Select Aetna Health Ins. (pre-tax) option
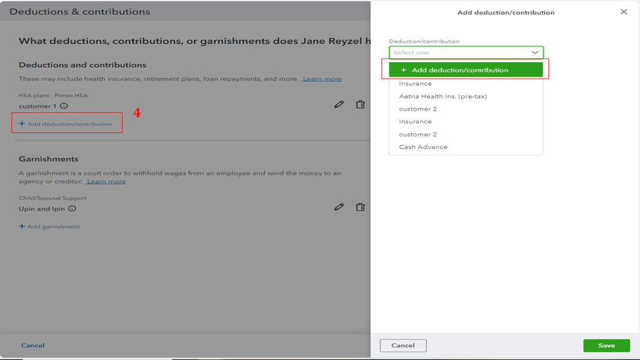This screenshot has width=640, height=360. point(443,96)
